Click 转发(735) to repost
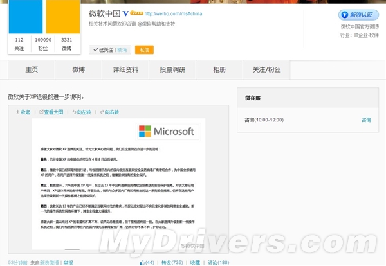The height and width of the screenshot is (266, 386). (172, 263)
